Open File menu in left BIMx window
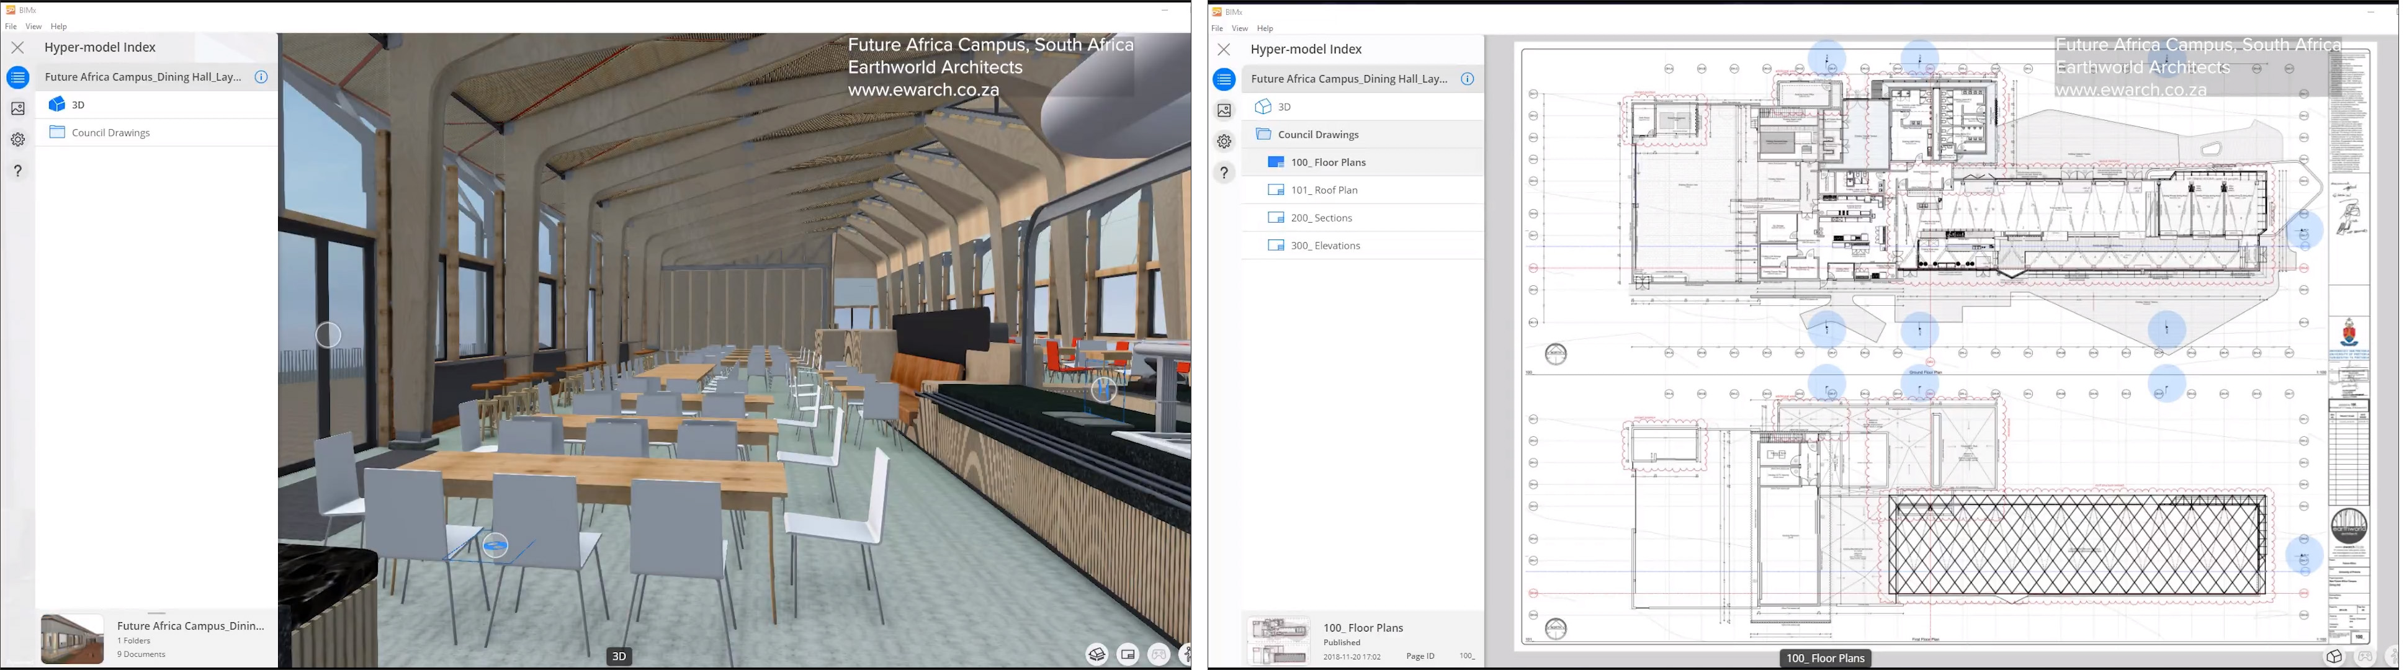Image resolution: width=2404 pixels, height=670 pixels. 11,26
